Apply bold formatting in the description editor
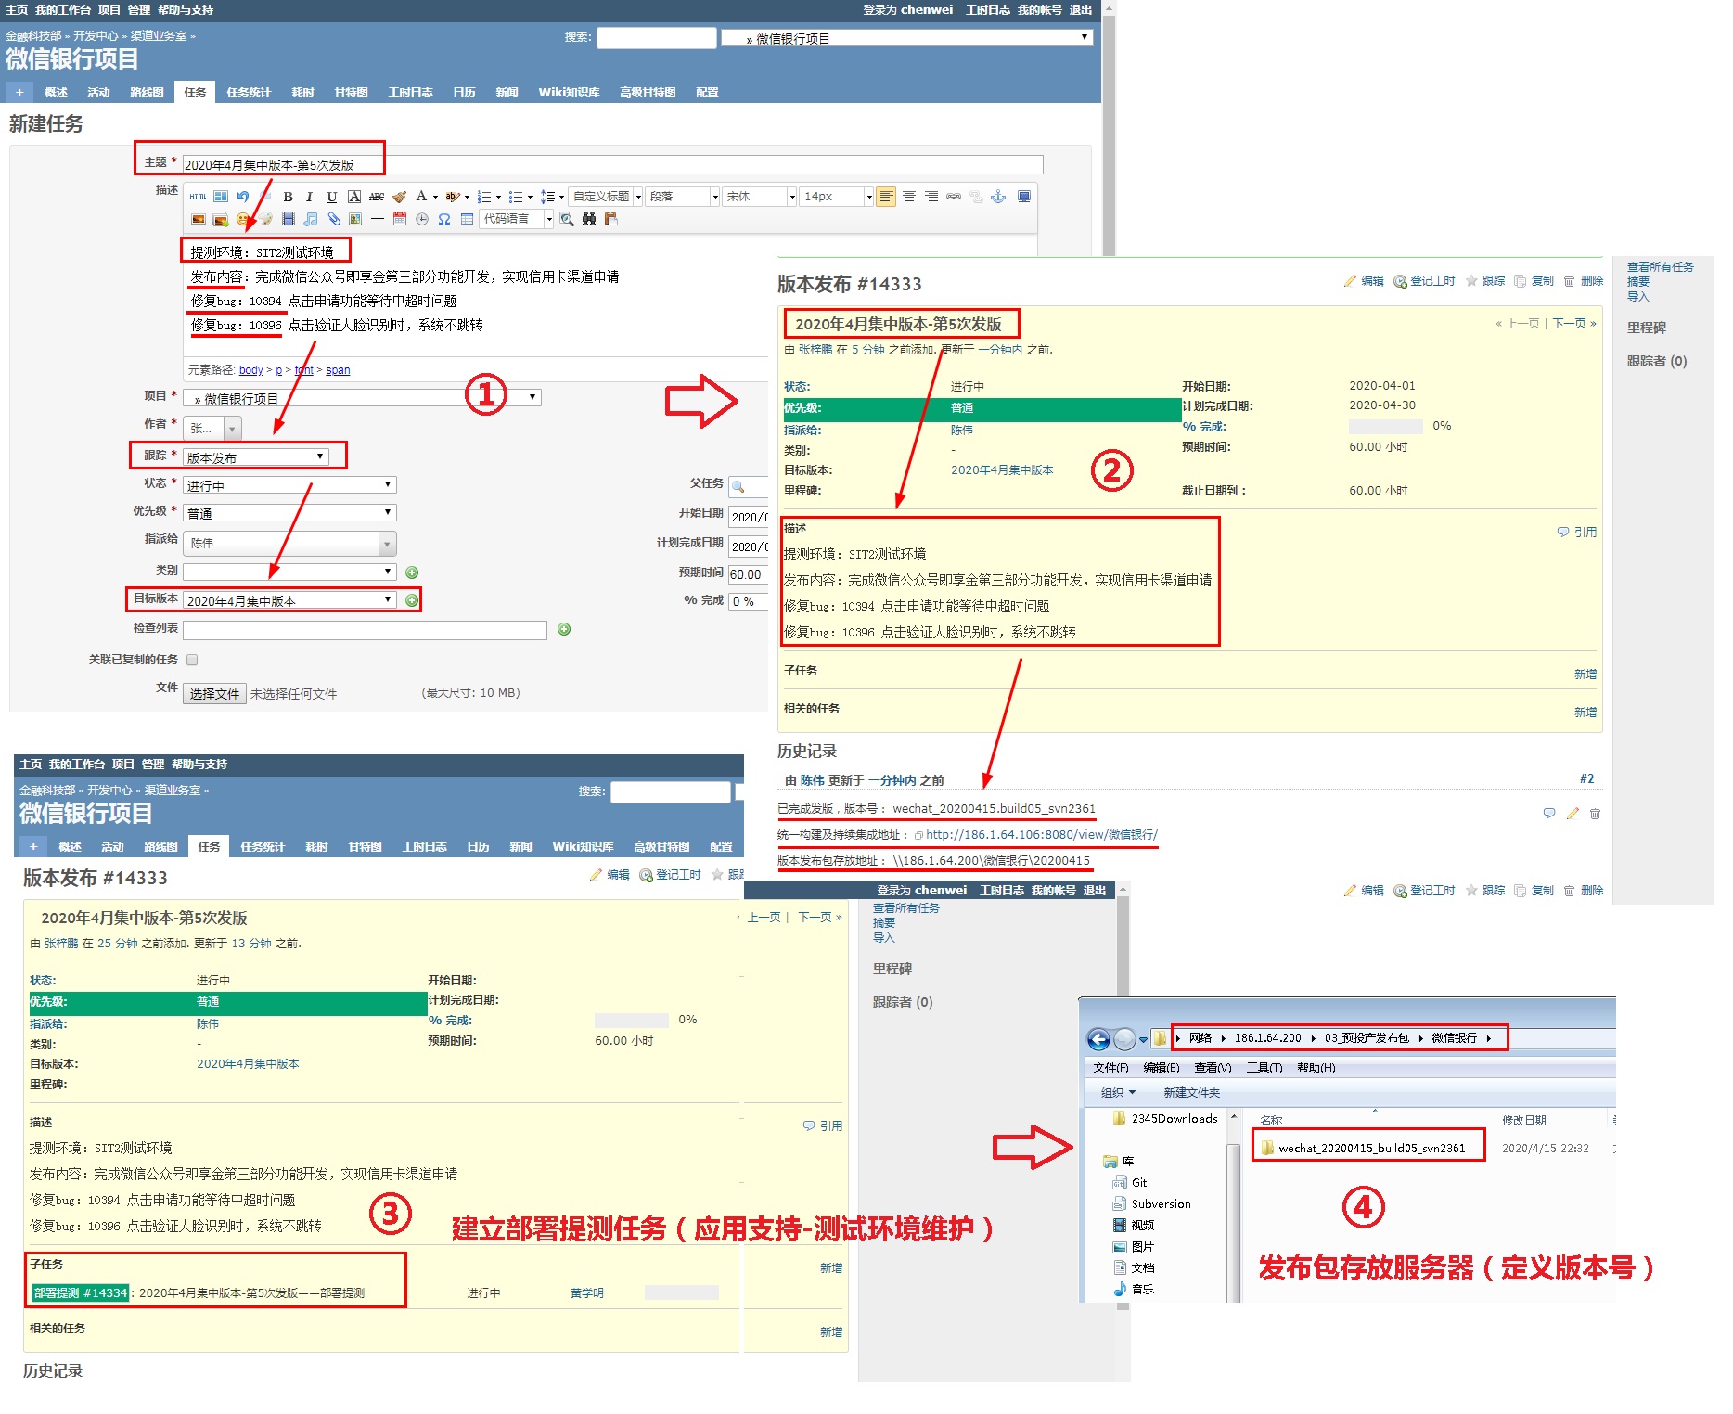 click(x=288, y=197)
